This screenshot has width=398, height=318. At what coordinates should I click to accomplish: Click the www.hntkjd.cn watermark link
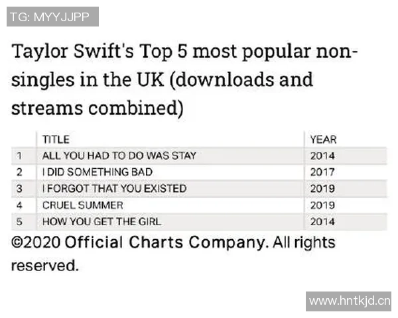[350, 301]
